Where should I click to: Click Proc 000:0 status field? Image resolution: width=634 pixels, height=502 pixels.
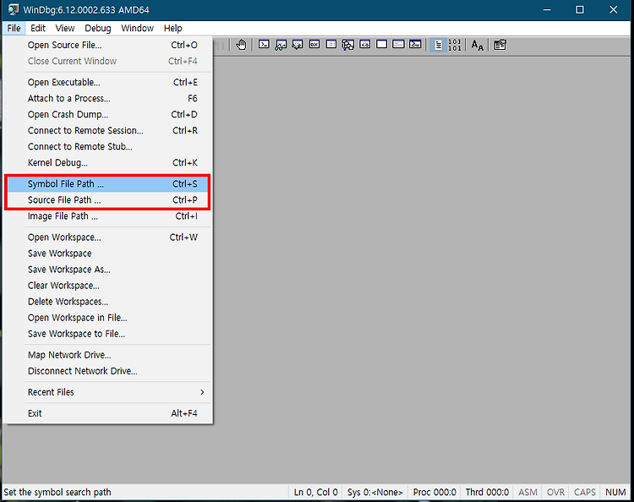[435, 492]
